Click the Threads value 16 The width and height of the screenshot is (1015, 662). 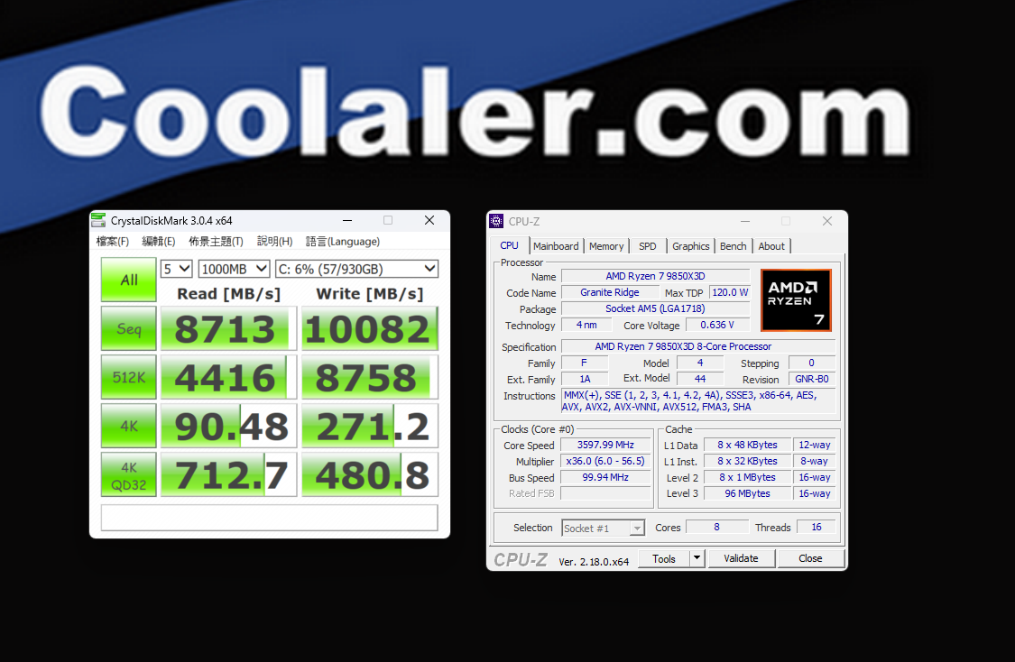tap(817, 528)
